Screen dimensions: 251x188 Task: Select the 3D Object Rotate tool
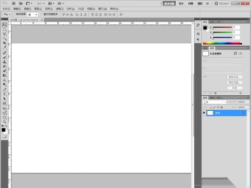(x=5, y=108)
